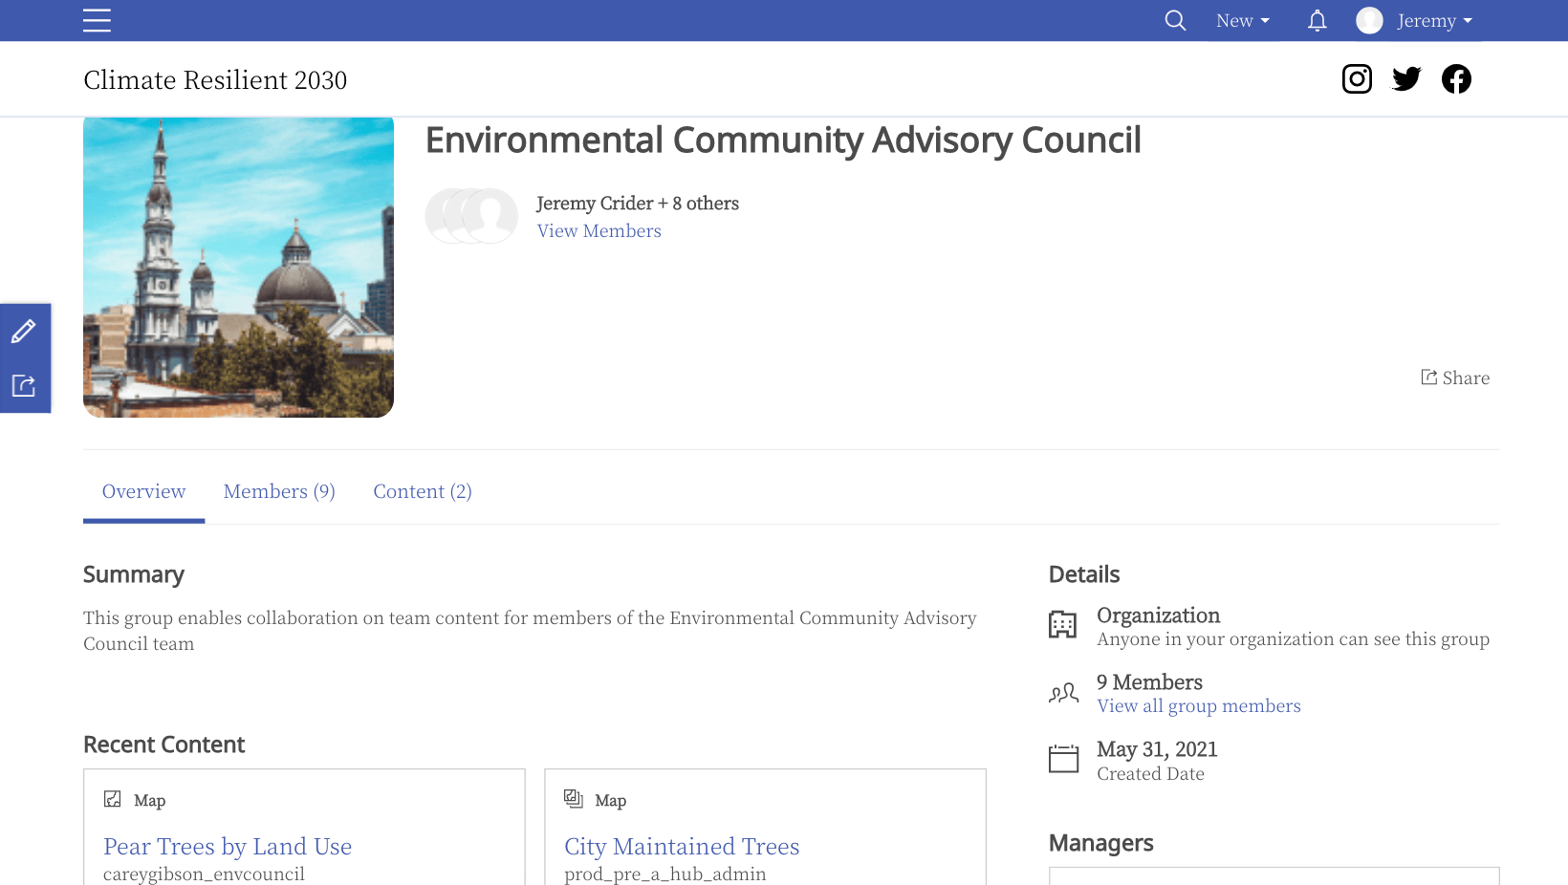Viewport: 1568px width, 885px height.
Task: Click the Share button
Action: point(1455,378)
